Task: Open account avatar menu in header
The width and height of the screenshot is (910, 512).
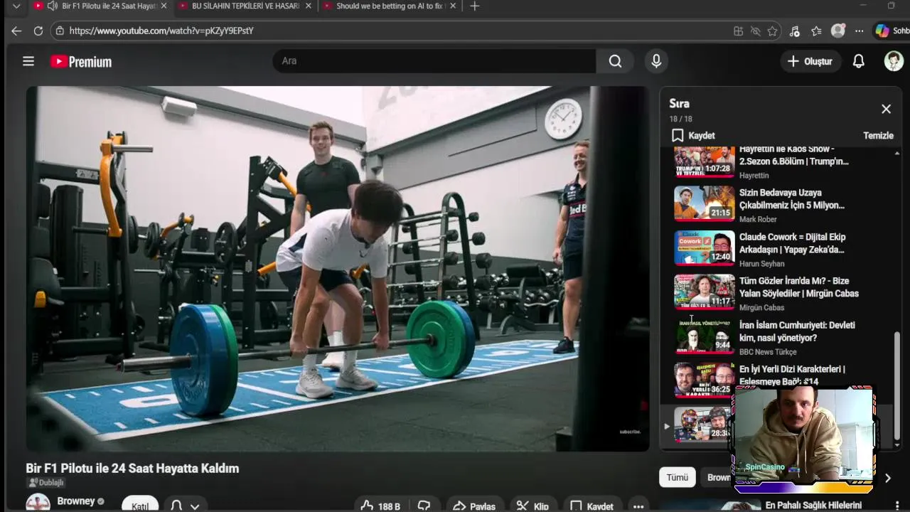Action: coord(894,61)
